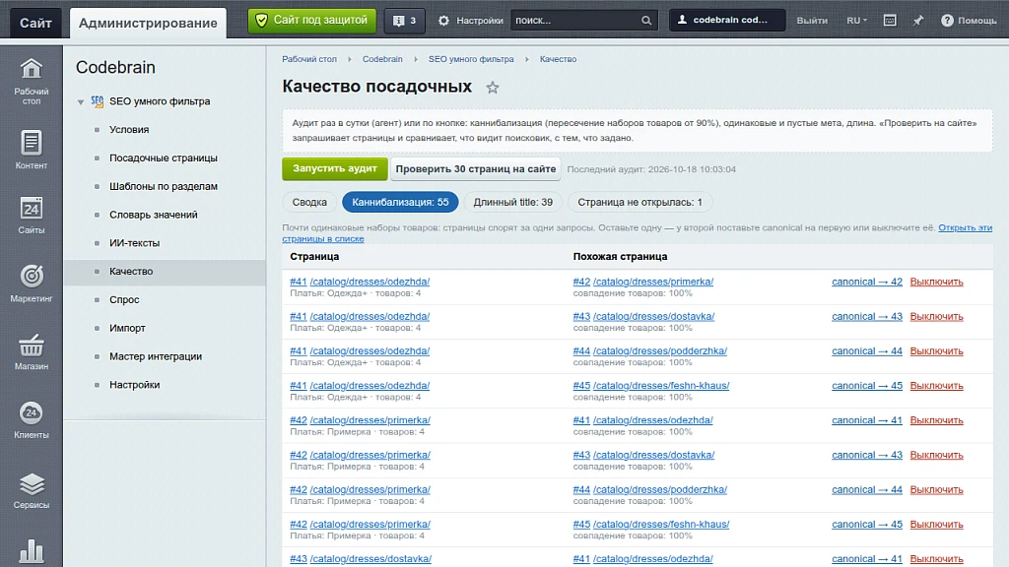Open the Сайты sidebar section
Image resolution: width=1009 pixels, height=567 pixels.
pyautogui.click(x=31, y=216)
